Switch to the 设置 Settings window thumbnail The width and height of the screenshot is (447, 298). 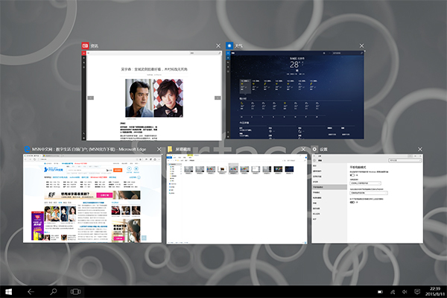click(x=367, y=199)
